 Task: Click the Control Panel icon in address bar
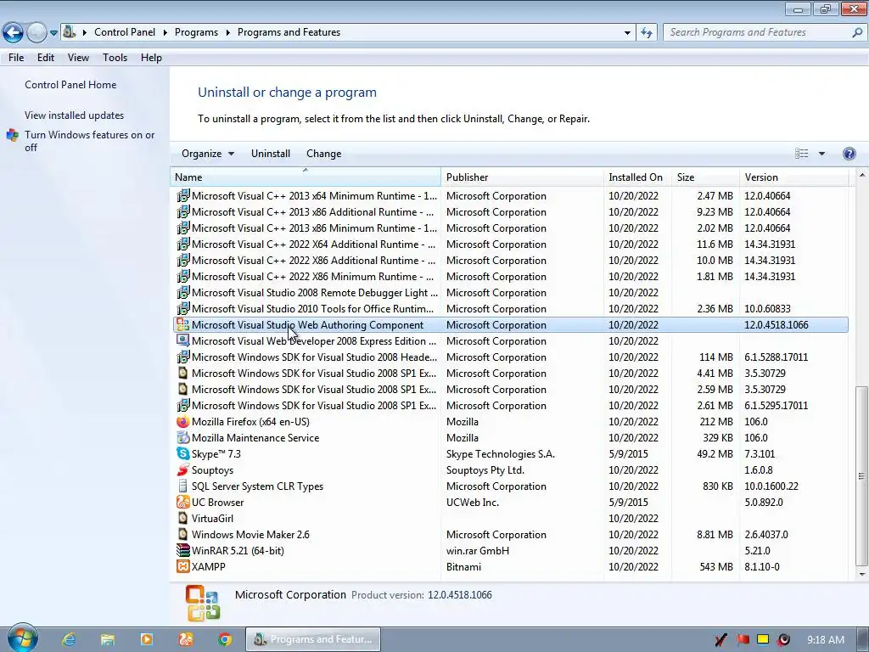point(70,32)
